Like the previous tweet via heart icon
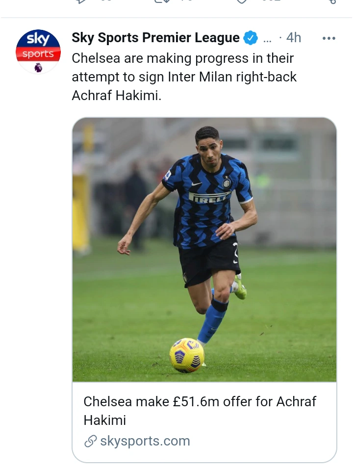353x472 pixels. click(241, 1)
